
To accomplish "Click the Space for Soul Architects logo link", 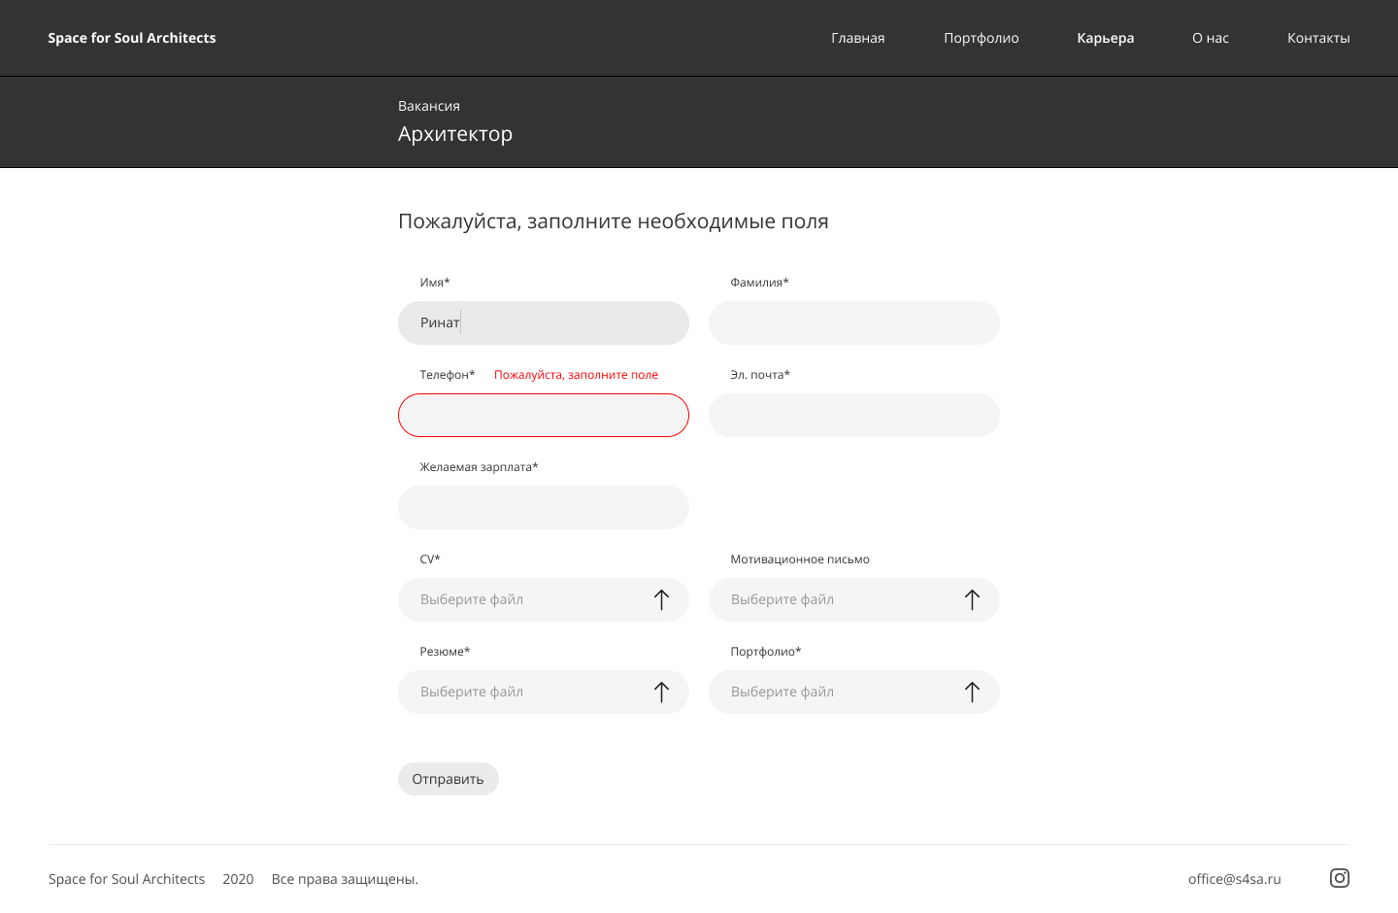I will click(132, 38).
